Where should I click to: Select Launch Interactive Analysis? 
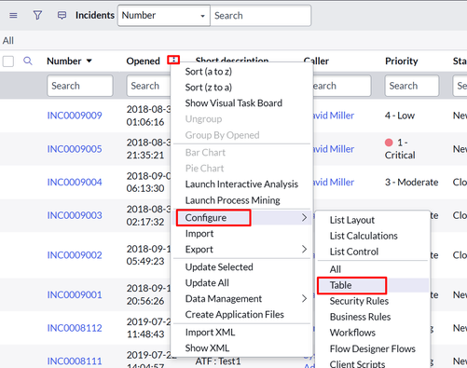pyautogui.click(x=241, y=184)
